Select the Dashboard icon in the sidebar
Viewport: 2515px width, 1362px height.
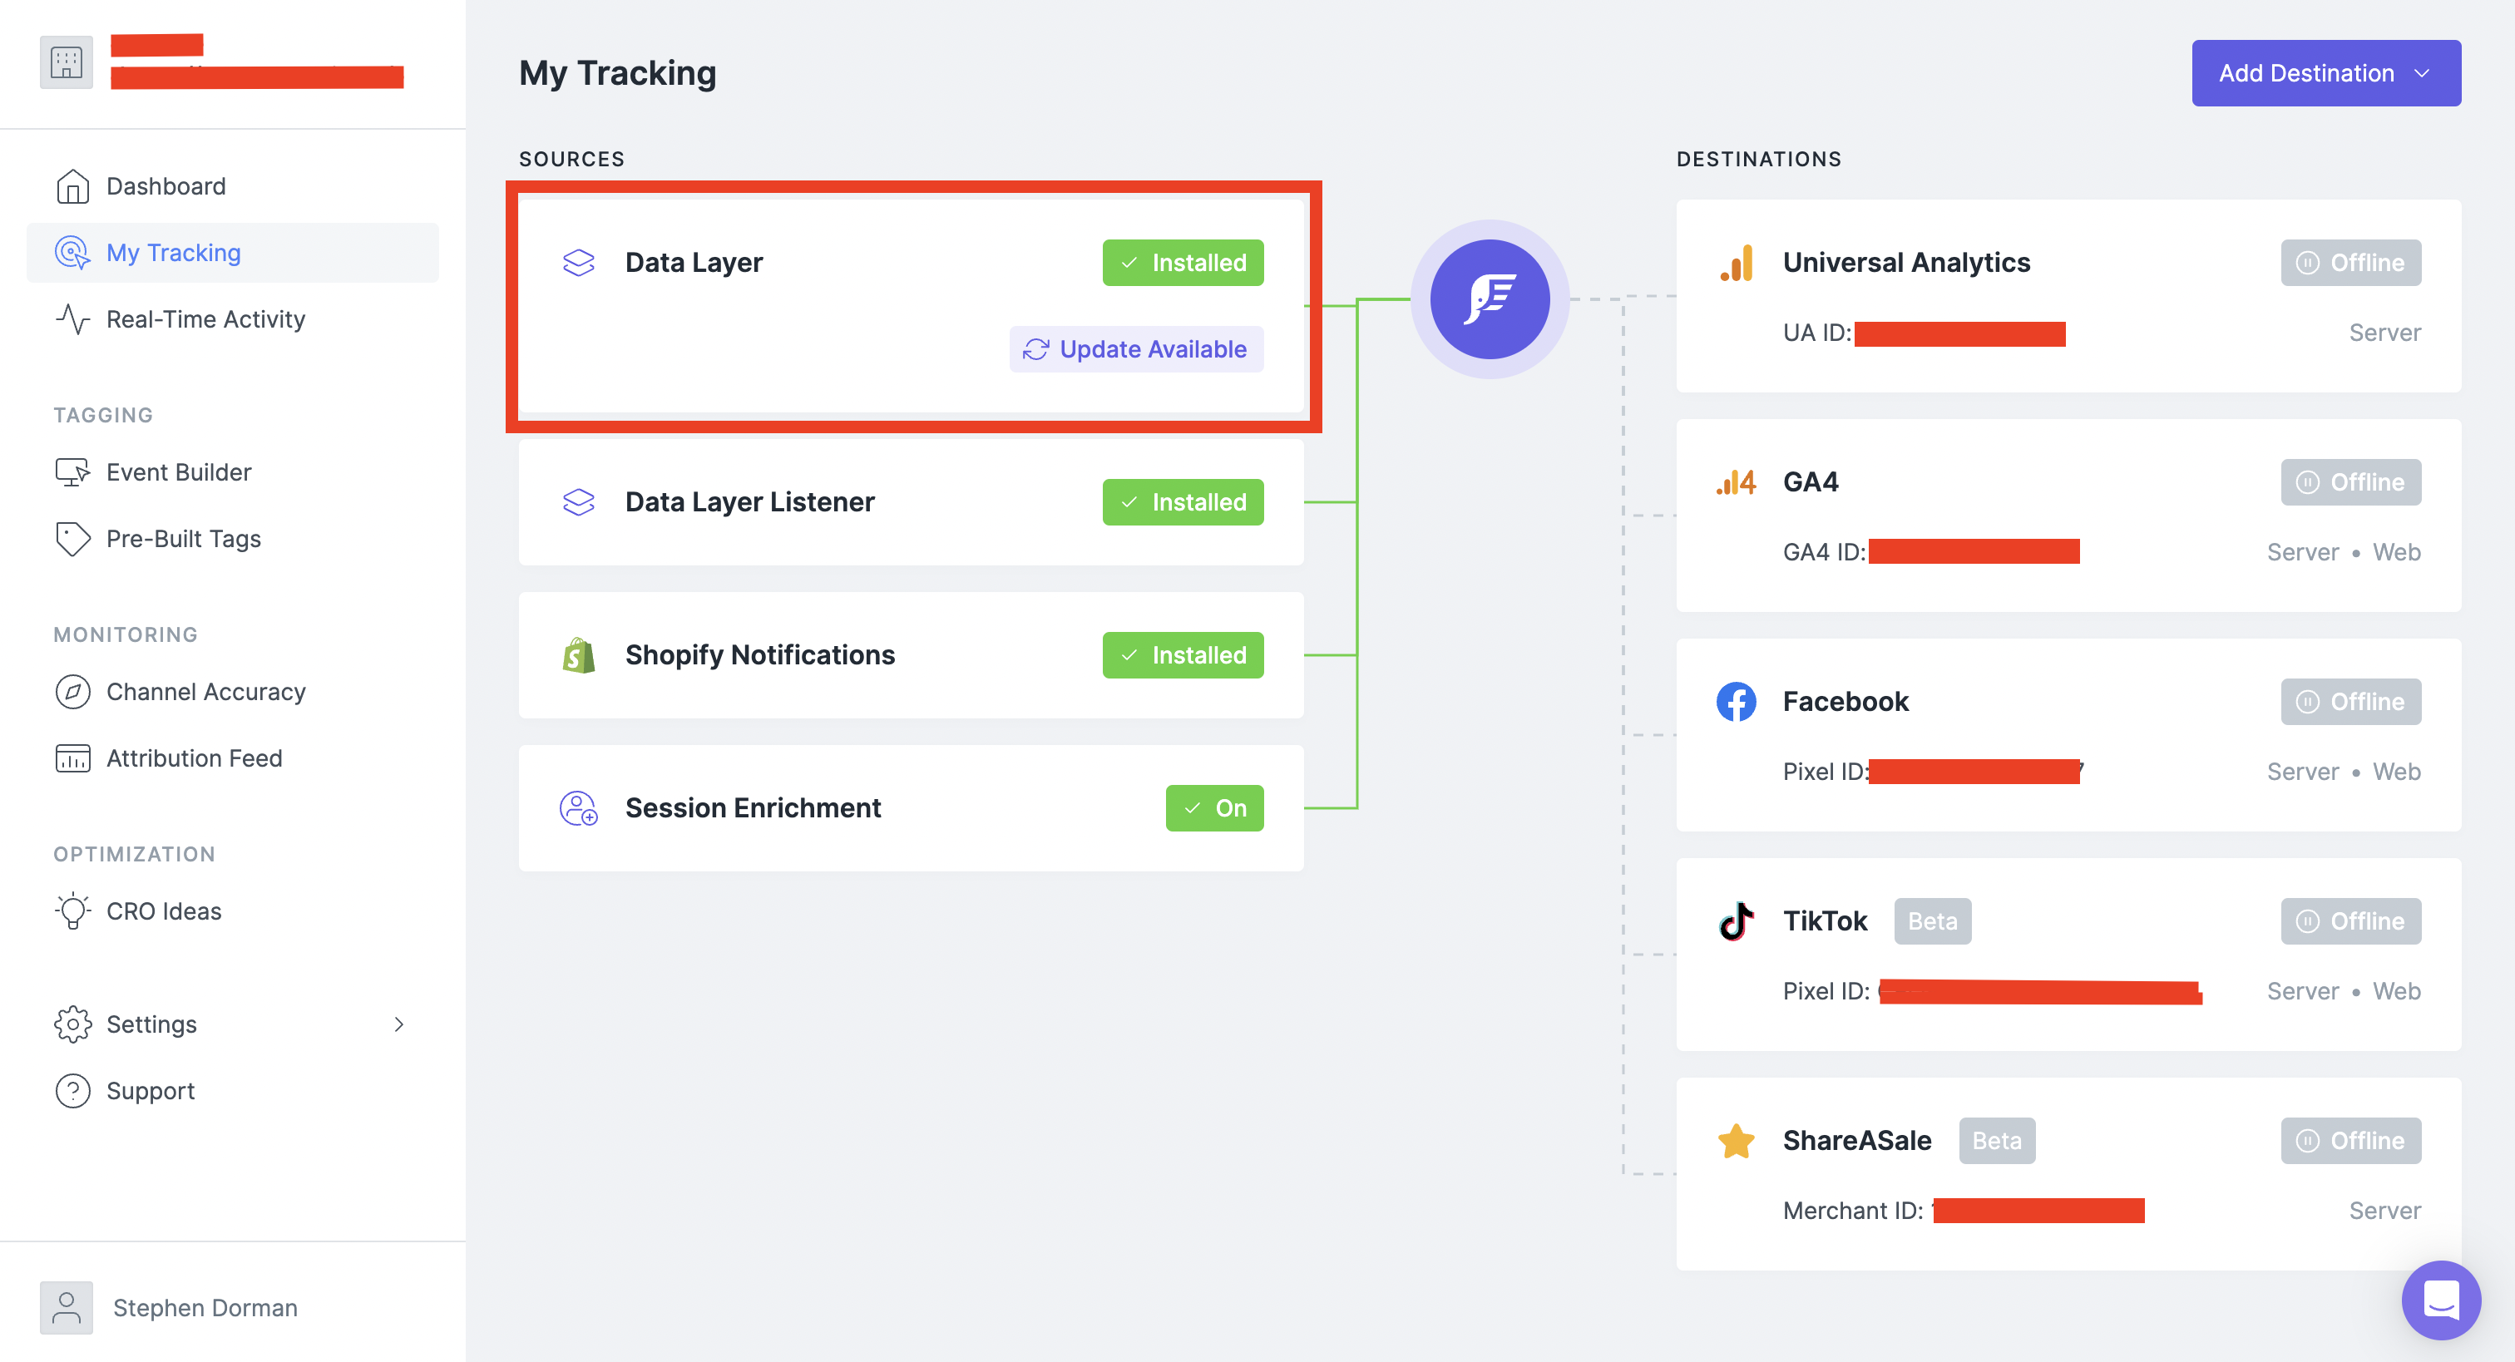tap(72, 185)
